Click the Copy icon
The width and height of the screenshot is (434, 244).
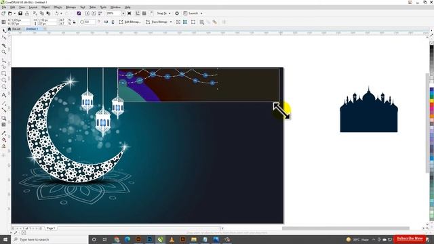(x=42, y=14)
